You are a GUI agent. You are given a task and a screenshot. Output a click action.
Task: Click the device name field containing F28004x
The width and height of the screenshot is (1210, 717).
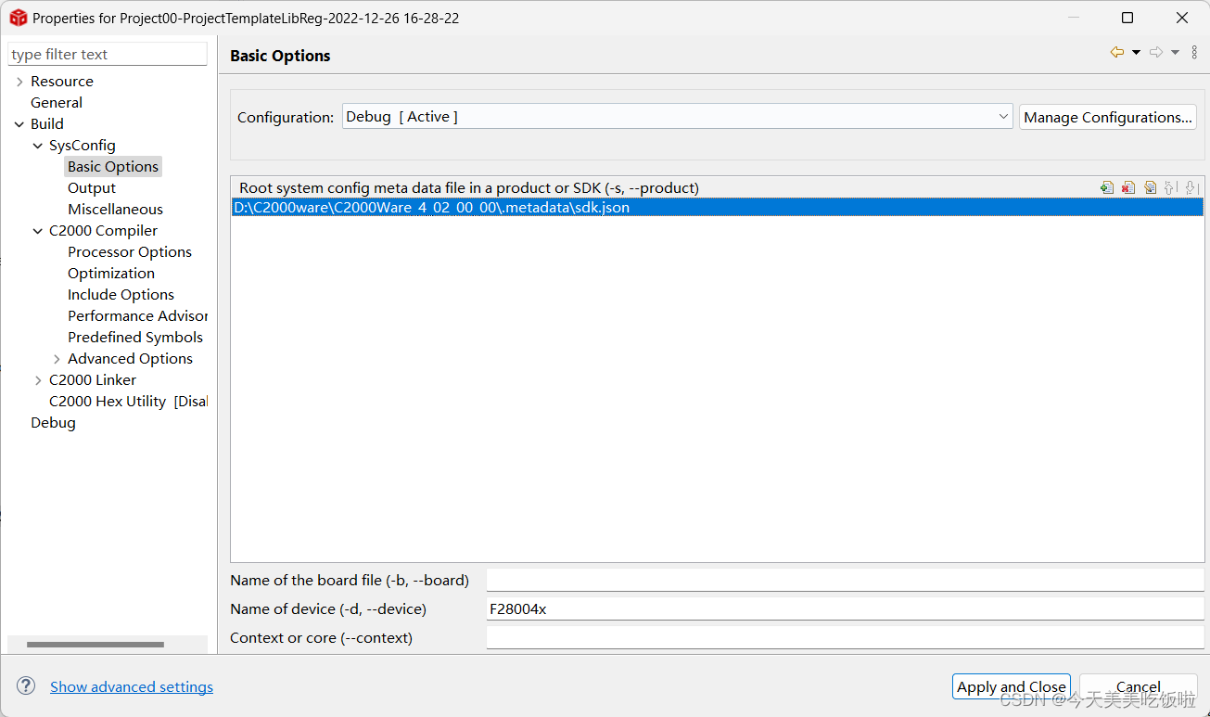tap(845, 609)
